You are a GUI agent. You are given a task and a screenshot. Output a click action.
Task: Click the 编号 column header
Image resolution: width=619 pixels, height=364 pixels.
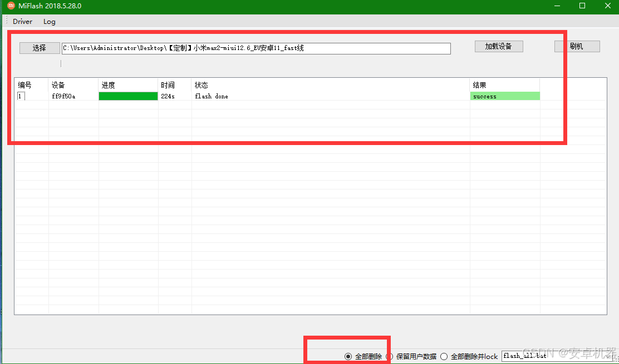pyautogui.click(x=32, y=85)
